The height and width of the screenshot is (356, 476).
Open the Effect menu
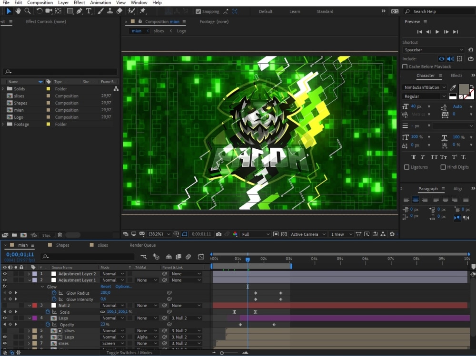click(x=79, y=3)
